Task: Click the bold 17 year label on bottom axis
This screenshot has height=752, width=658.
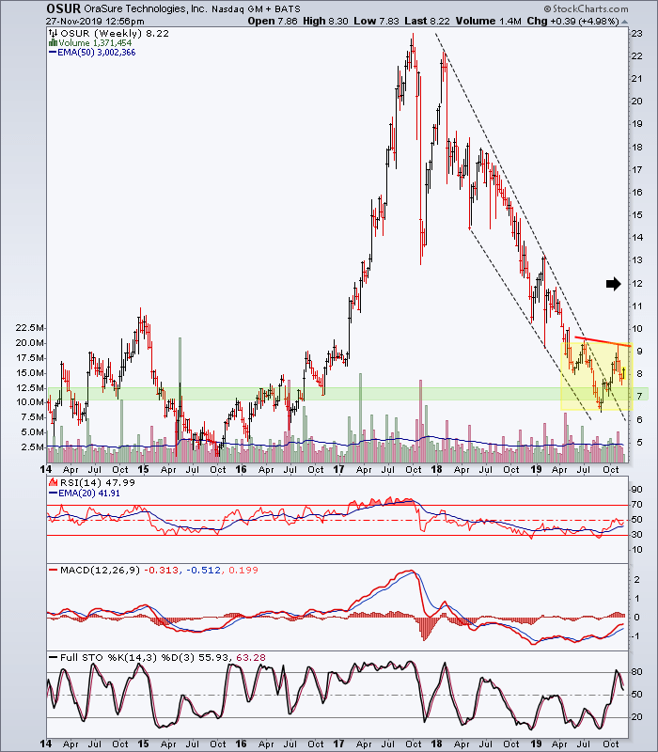Action: point(339,744)
